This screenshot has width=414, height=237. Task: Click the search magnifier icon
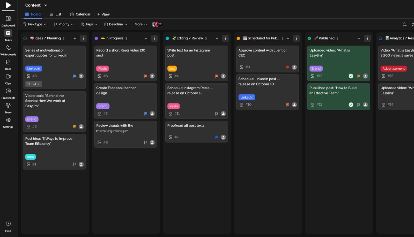coord(405,24)
